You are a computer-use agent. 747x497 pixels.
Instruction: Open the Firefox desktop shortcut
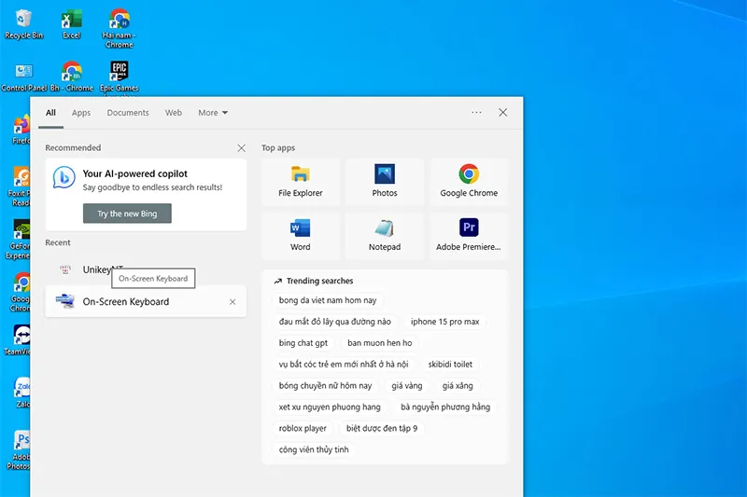coord(21,130)
